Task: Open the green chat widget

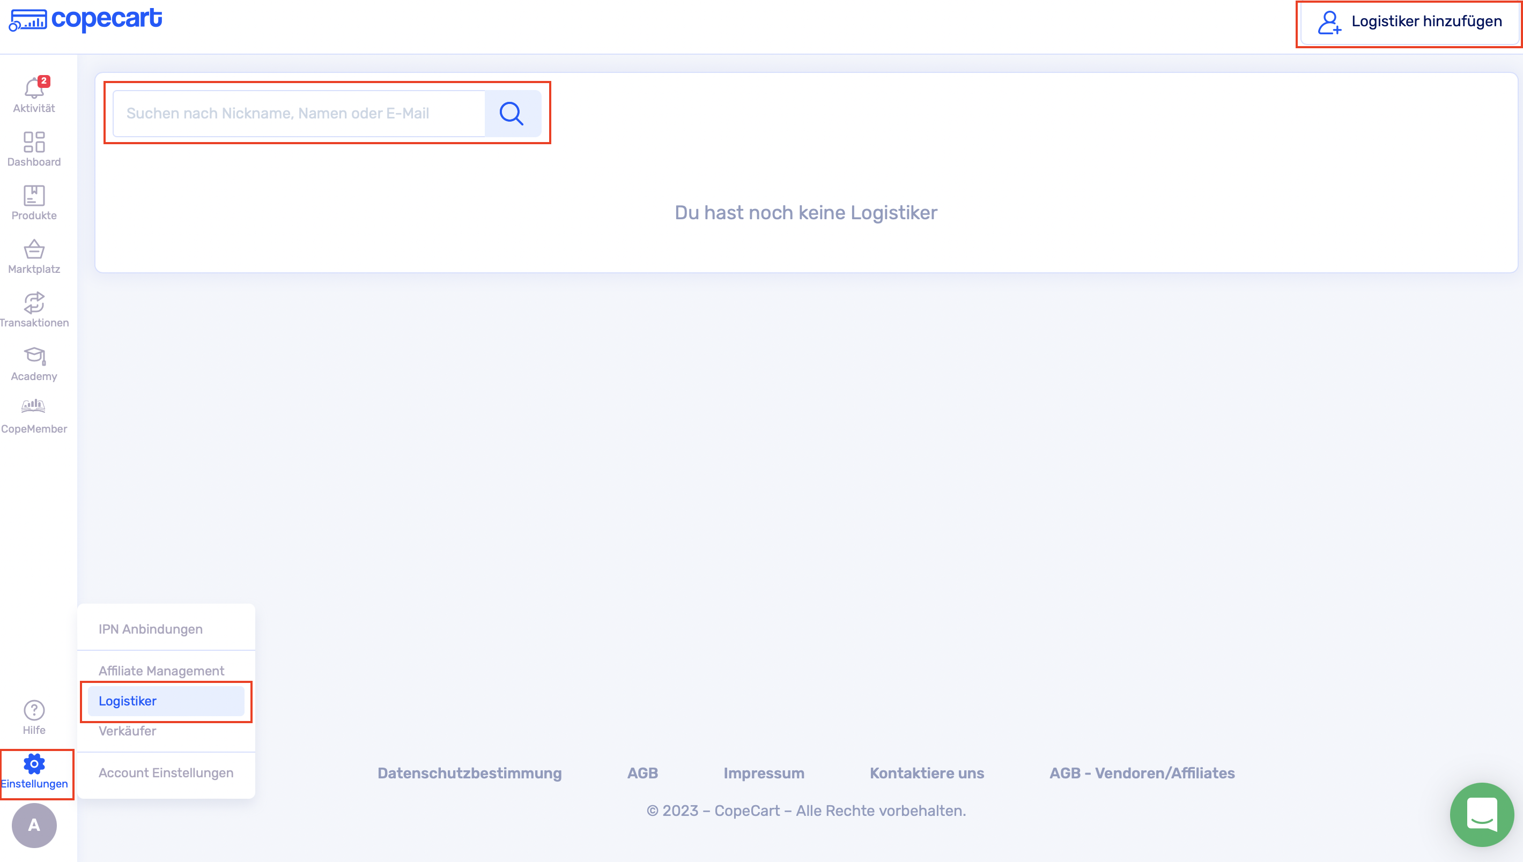Action: coord(1482,814)
